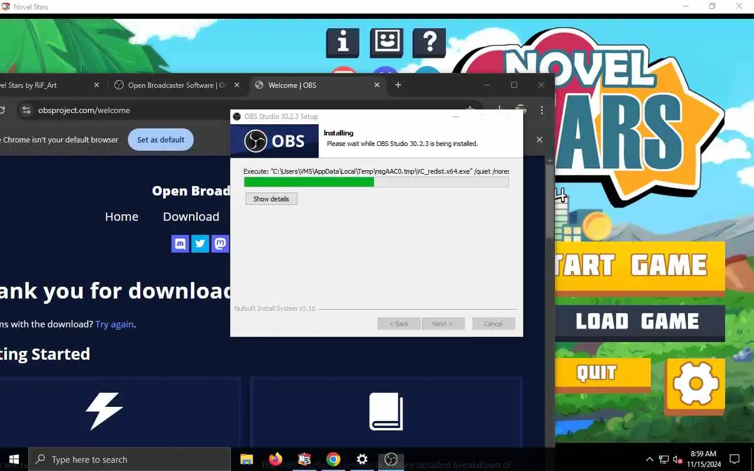Switch to Novel Stars taskbar icon
Image resolution: width=754 pixels, height=471 pixels.
point(304,459)
